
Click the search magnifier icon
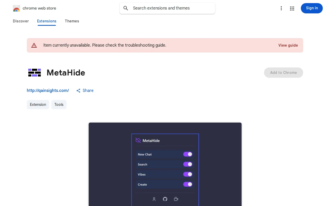point(126,8)
